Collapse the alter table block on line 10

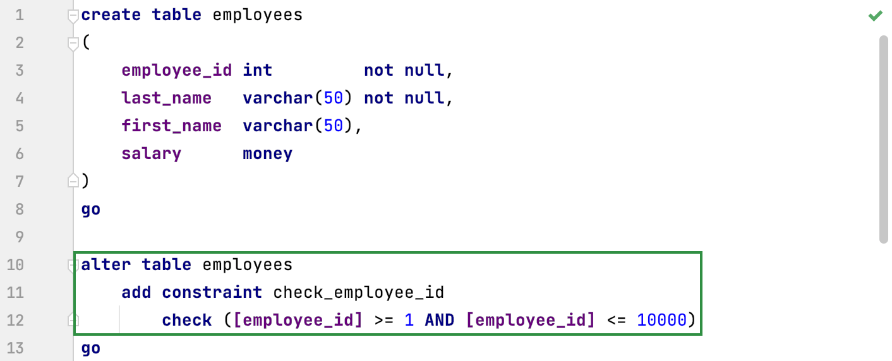tap(73, 266)
